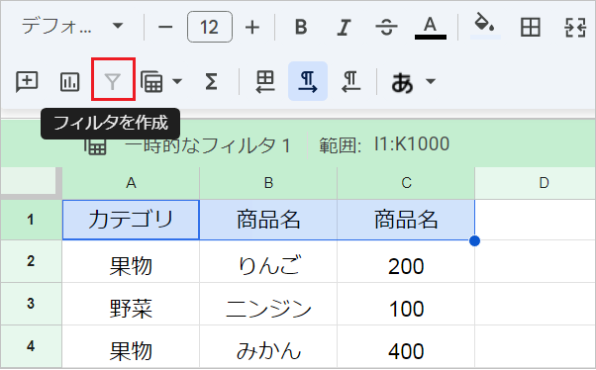
Task: Select row 3 header
Action: pyautogui.click(x=31, y=304)
